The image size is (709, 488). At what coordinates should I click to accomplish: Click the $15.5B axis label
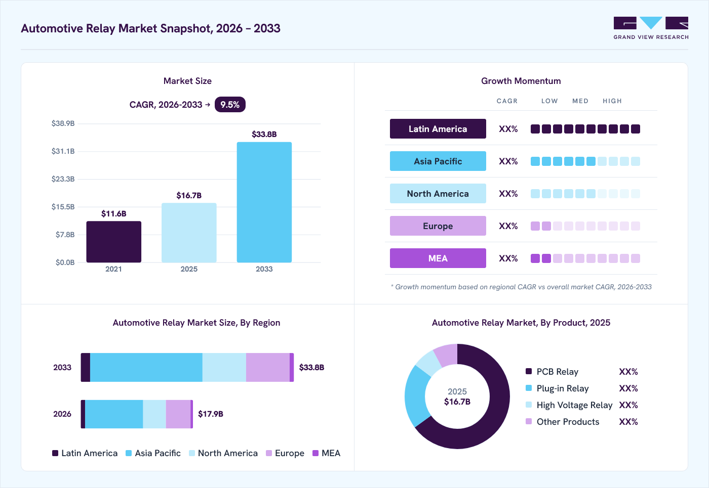(63, 207)
